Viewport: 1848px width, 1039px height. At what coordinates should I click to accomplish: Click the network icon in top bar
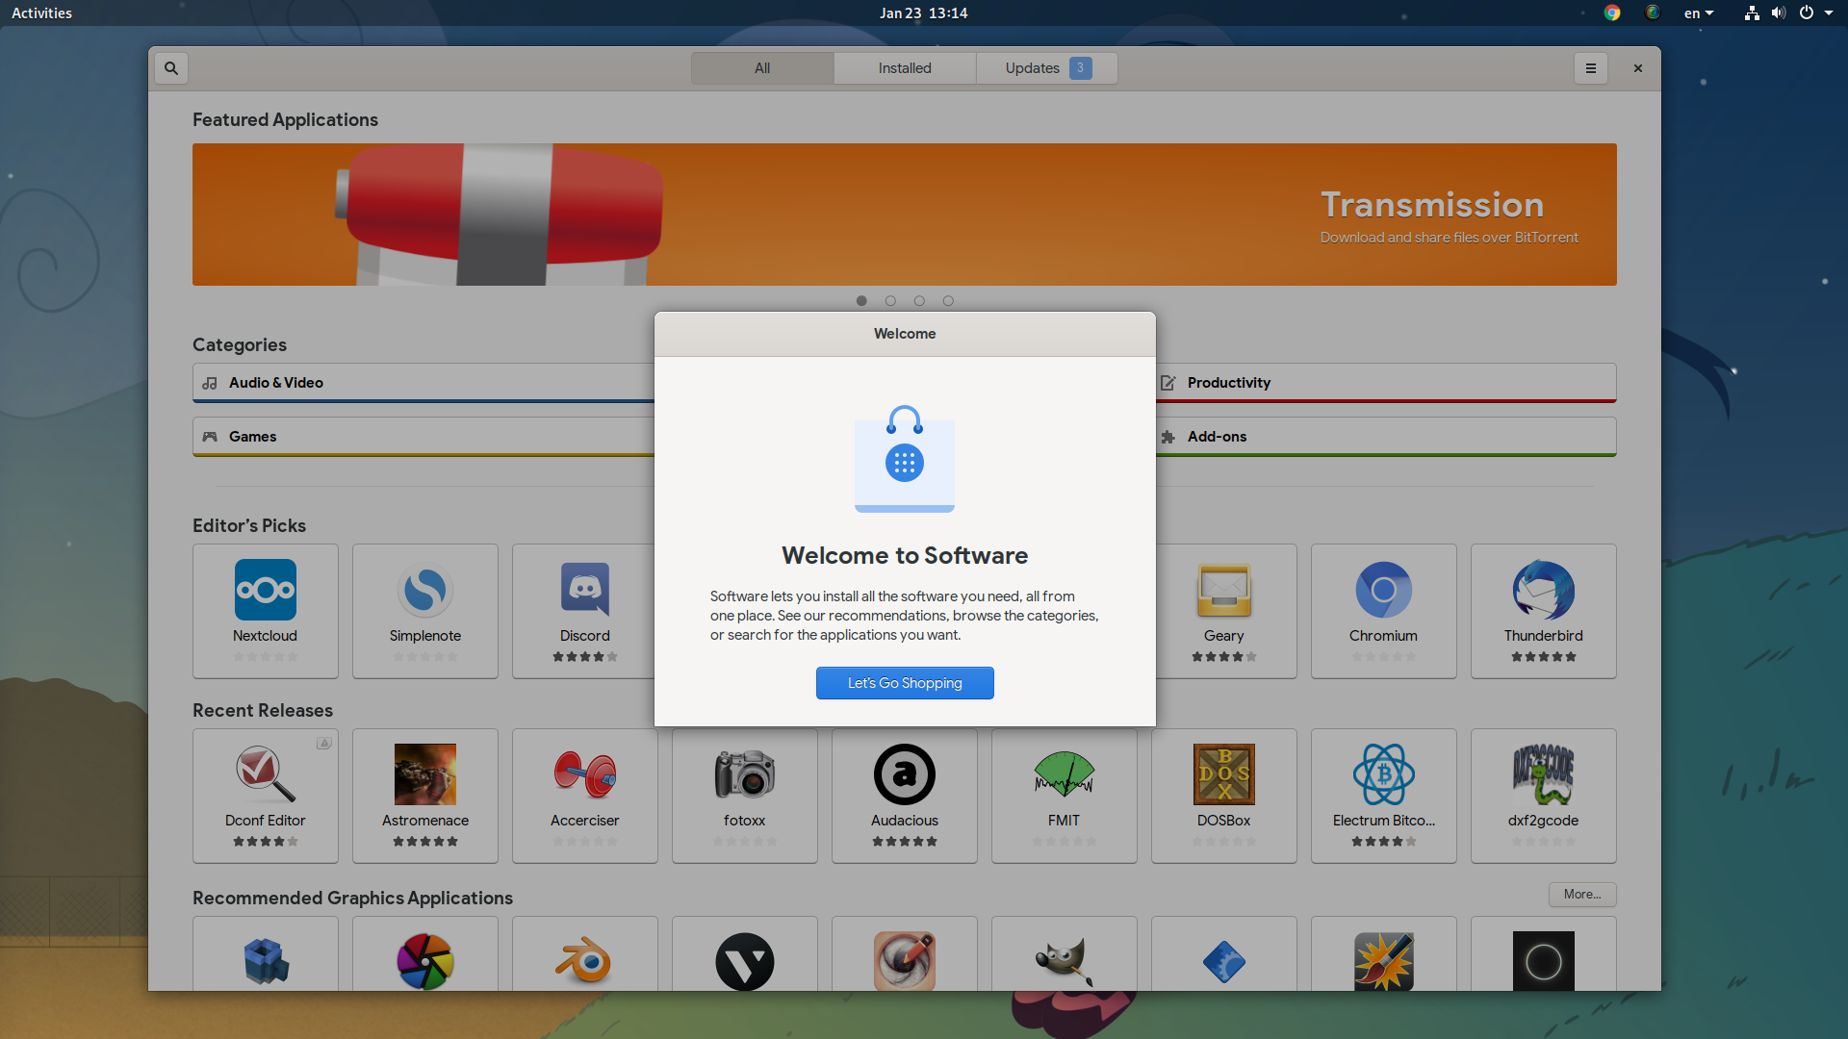tap(1752, 13)
